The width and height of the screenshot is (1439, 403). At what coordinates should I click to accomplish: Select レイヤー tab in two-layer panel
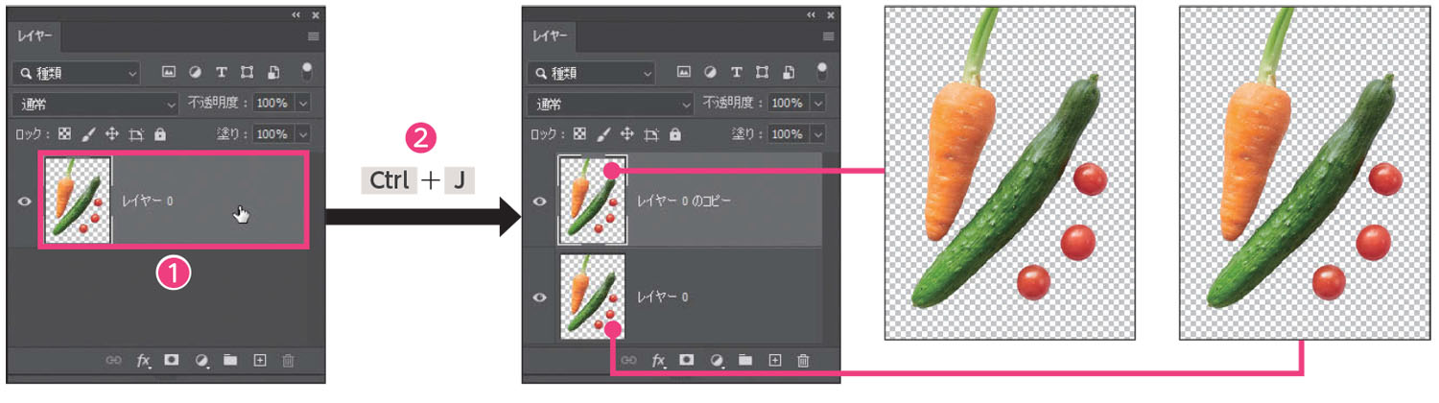550,36
